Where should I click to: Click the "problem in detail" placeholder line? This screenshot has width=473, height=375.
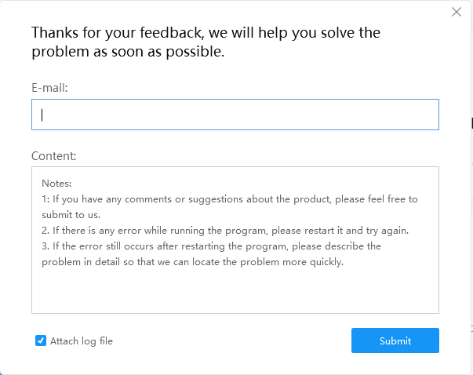192,262
